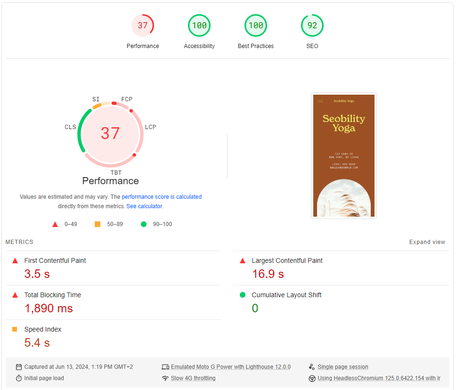Open the performance score is calculated link
Image resolution: width=456 pixels, height=390 pixels.
(x=161, y=197)
